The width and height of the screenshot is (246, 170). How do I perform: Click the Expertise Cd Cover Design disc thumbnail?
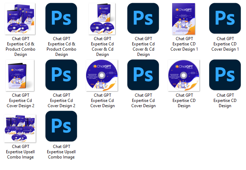pos(102,75)
